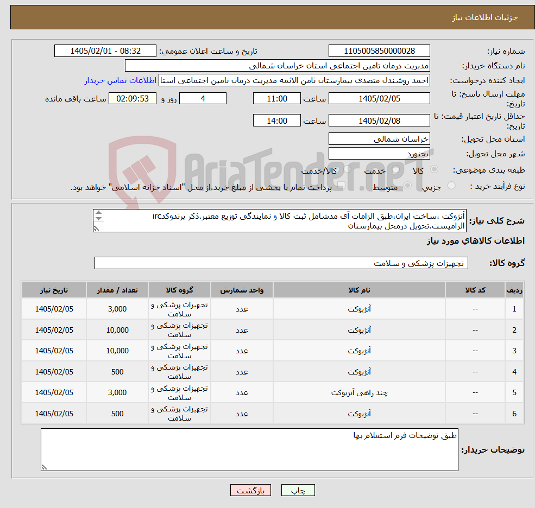535x508 pixels.
Task: Click the اطلاعات کالاهای مورد نیاز heading
Action: 475,241
